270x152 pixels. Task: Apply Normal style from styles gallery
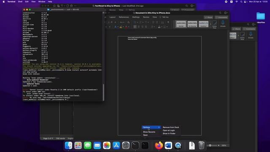coord(181,24)
